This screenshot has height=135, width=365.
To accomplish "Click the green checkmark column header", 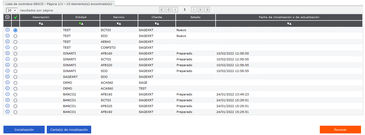I will (15, 17).
